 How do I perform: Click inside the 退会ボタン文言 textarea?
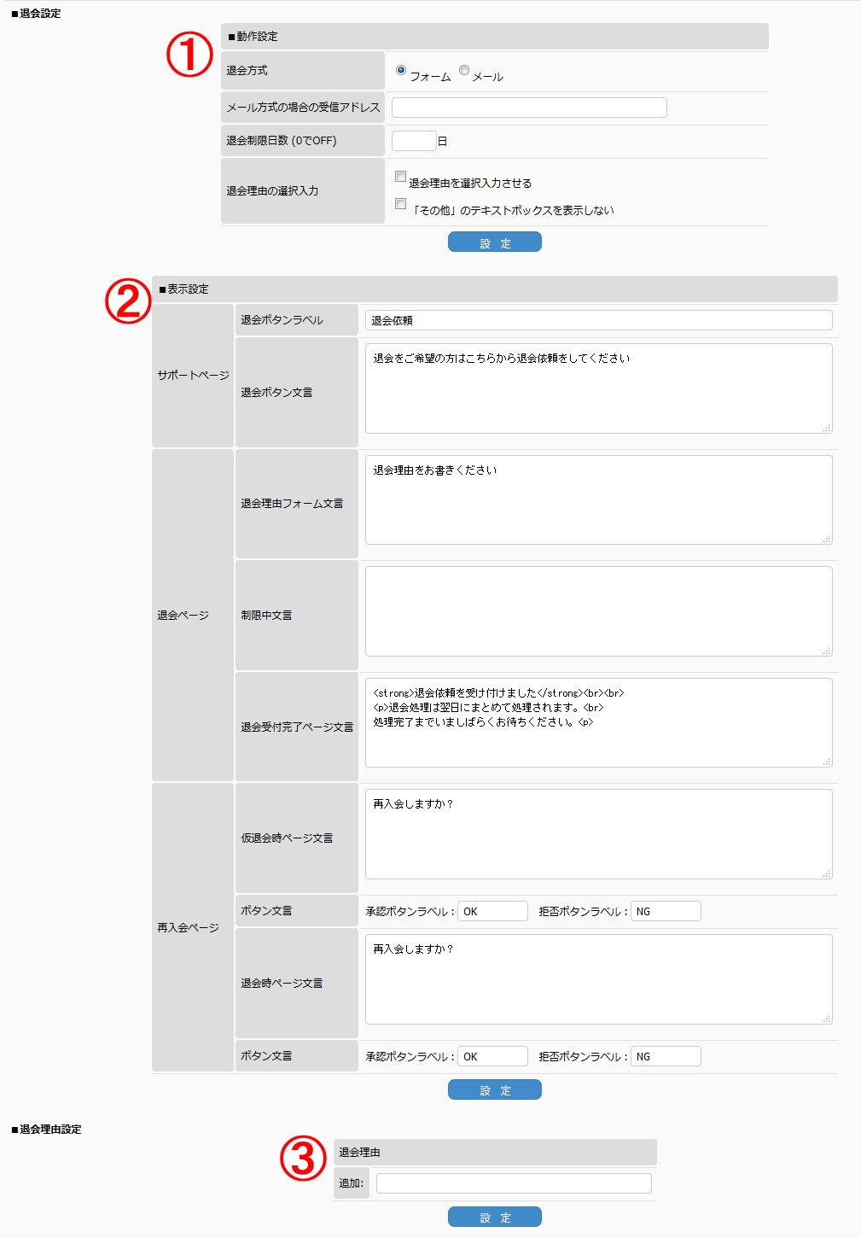coord(598,388)
